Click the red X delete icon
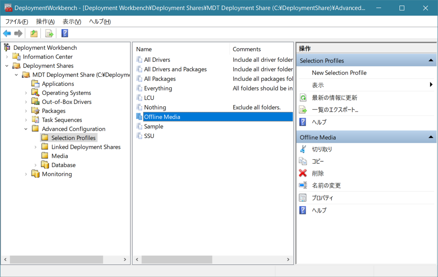 coord(303,173)
